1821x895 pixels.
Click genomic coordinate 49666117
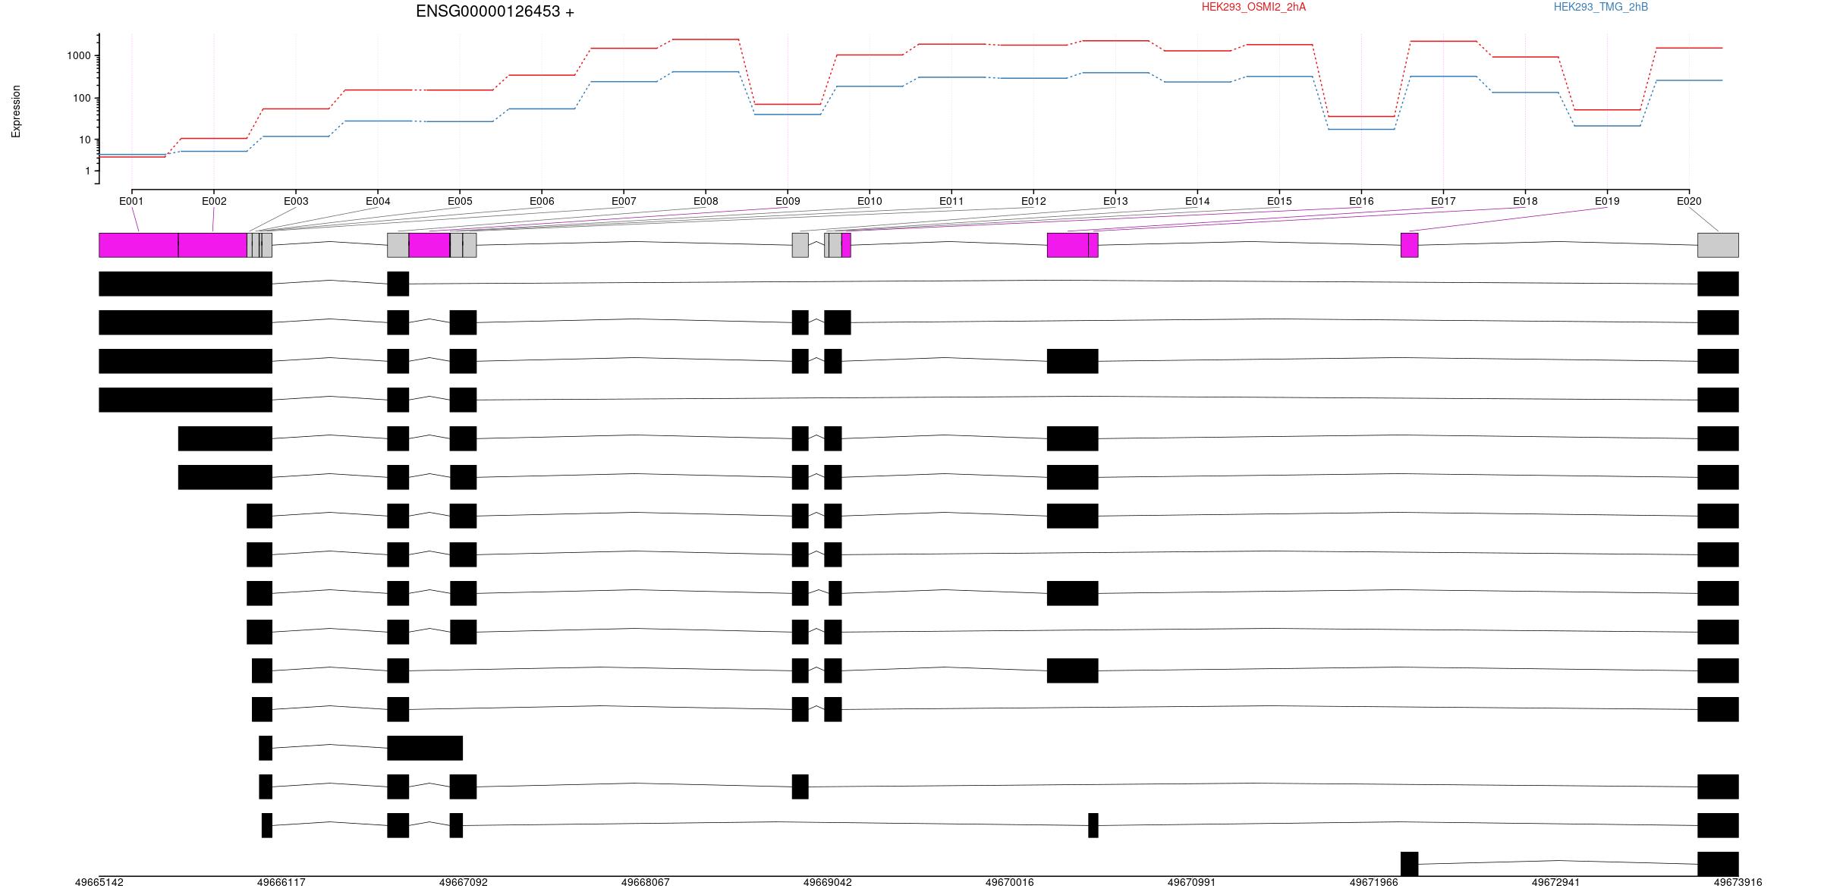click(x=281, y=882)
